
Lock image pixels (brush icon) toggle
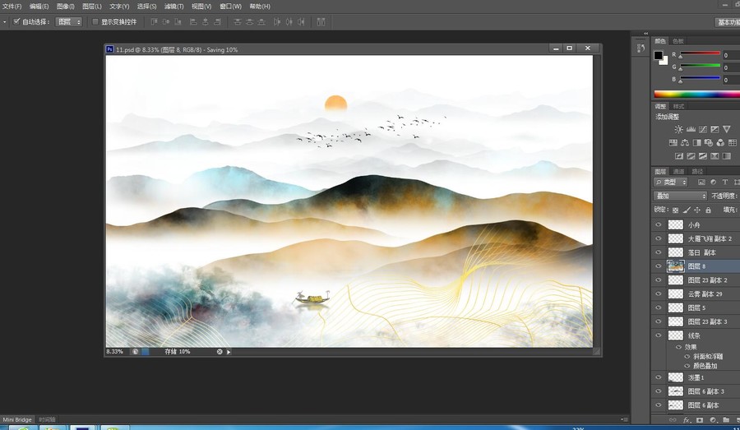tap(687, 210)
